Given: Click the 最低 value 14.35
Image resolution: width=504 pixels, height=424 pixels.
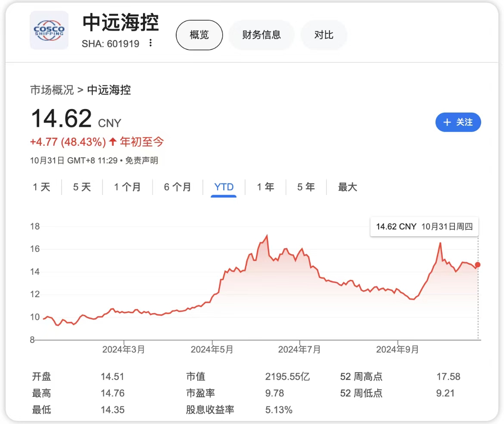Looking at the screenshot, I should click(112, 410).
